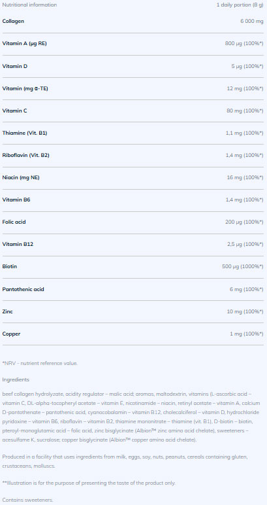Image resolution: width=267 pixels, height=505 pixels.
Task: Click the Riboflavin (Vit. B2) label
Action: click(x=25, y=155)
